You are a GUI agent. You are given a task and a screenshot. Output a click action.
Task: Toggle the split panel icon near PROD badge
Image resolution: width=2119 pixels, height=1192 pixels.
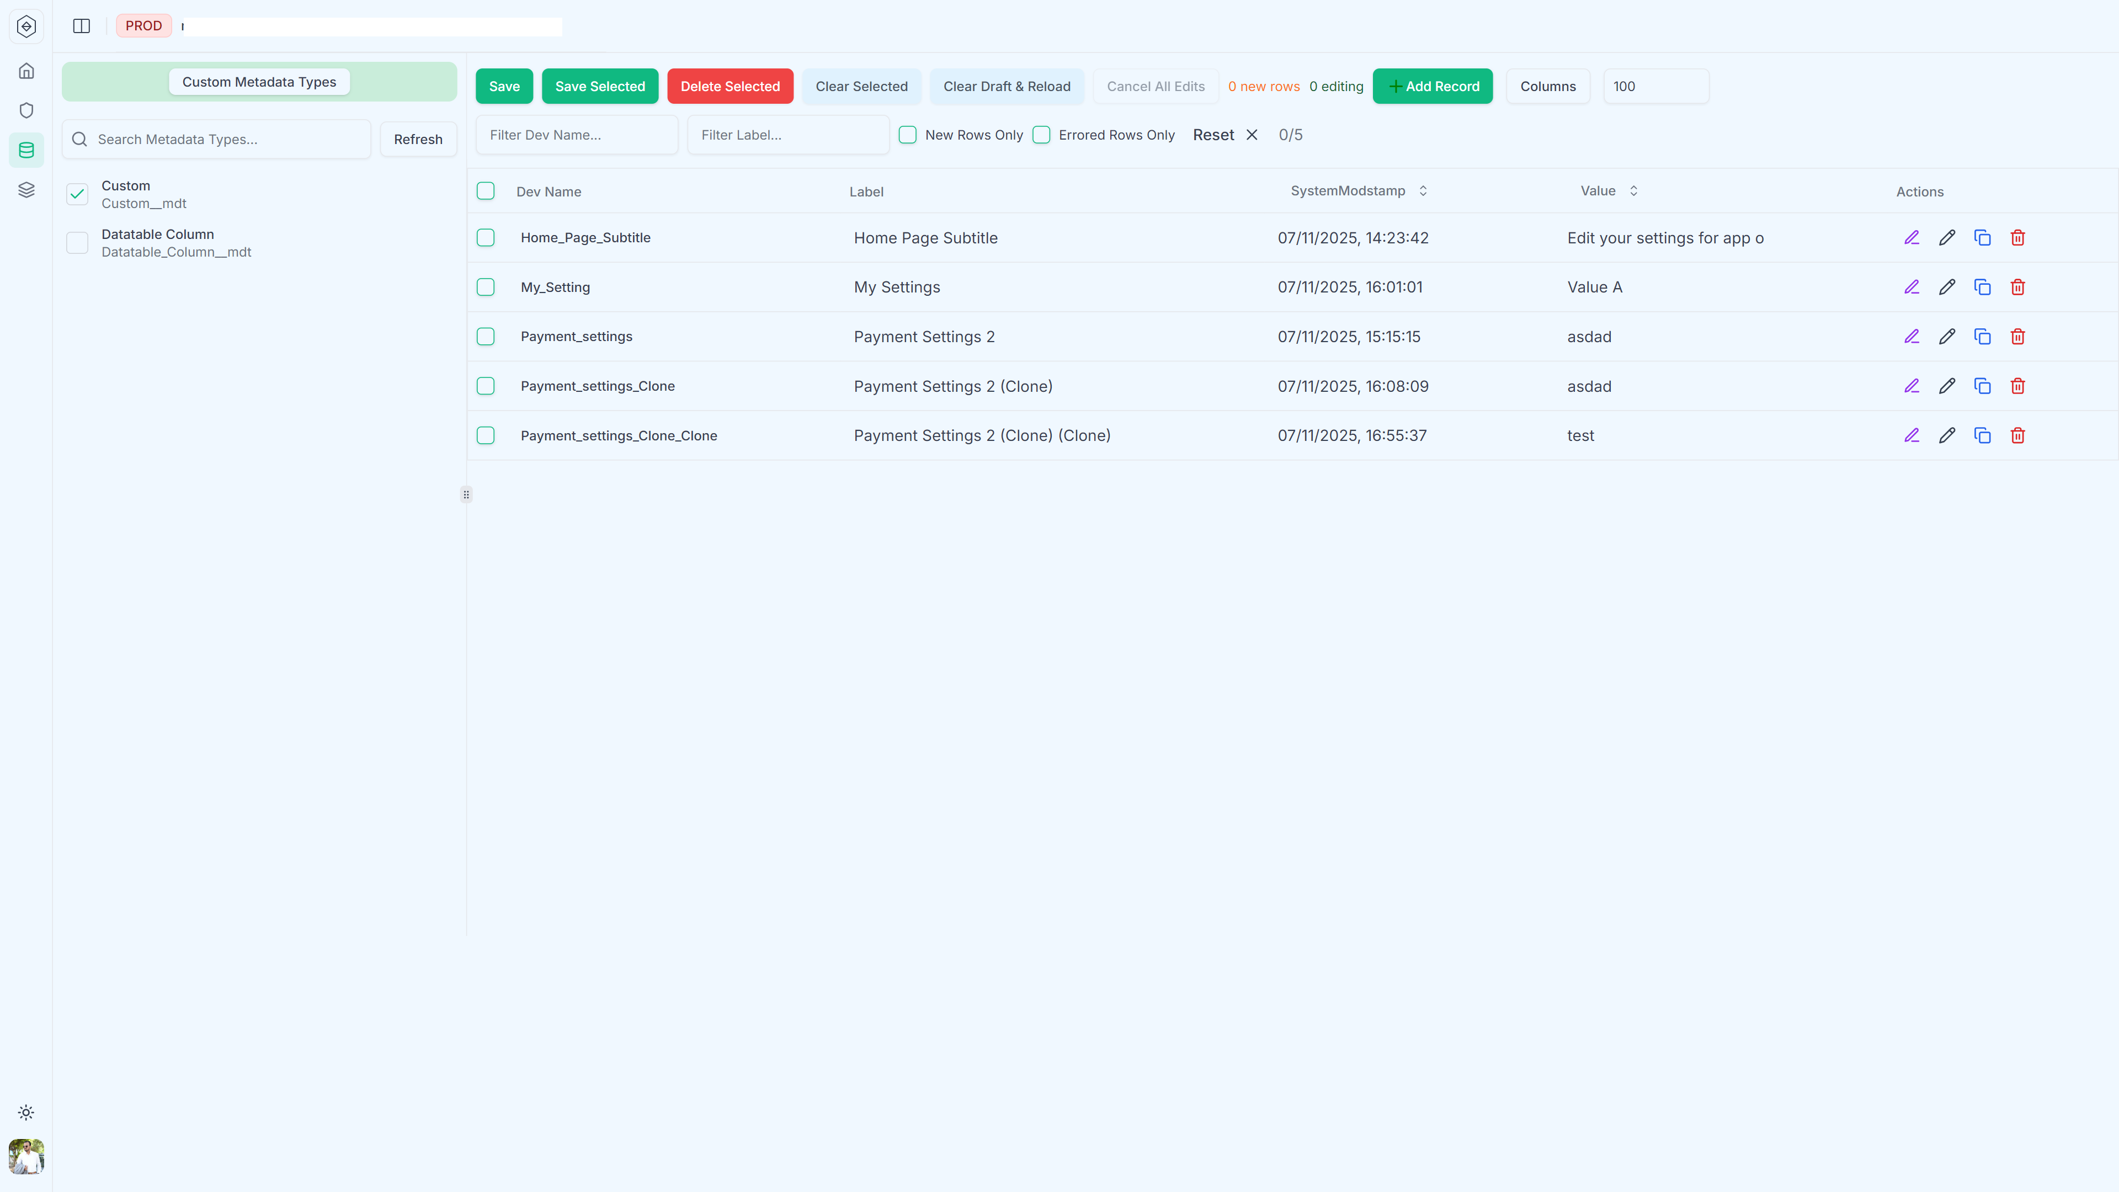82,25
